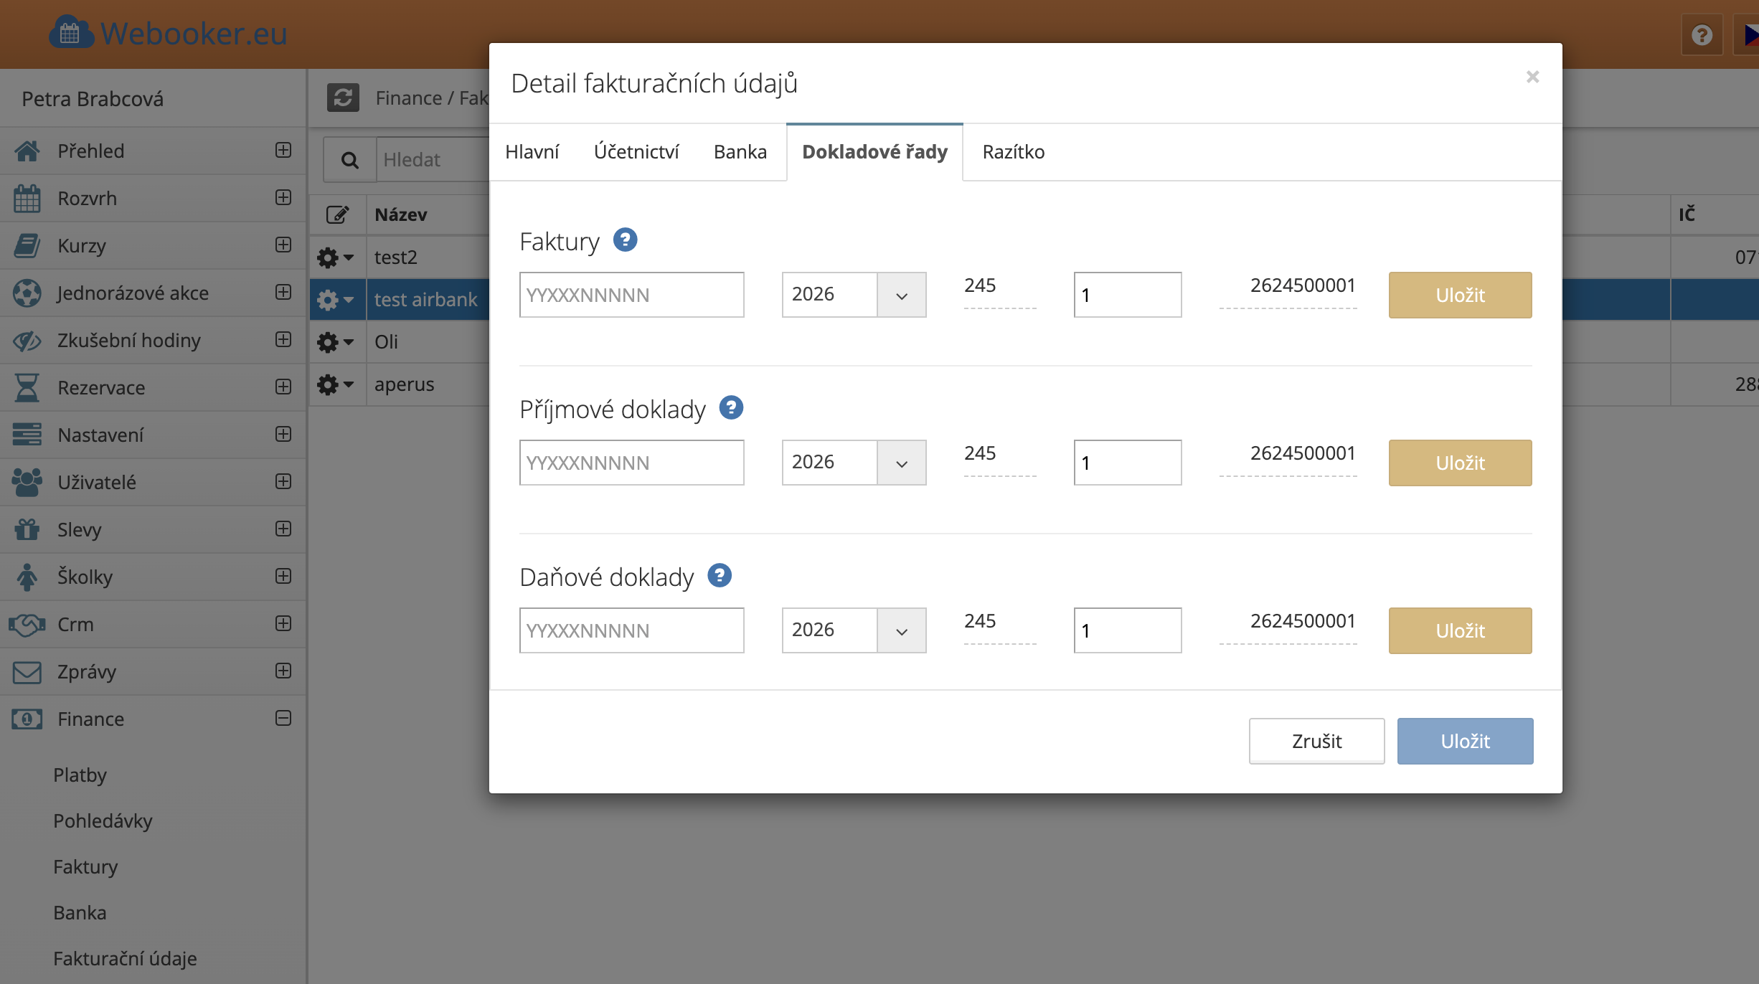Click the help icon beside Příjmové doklady
The height and width of the screenshot is (984, 1759).
tap(731, 407)
